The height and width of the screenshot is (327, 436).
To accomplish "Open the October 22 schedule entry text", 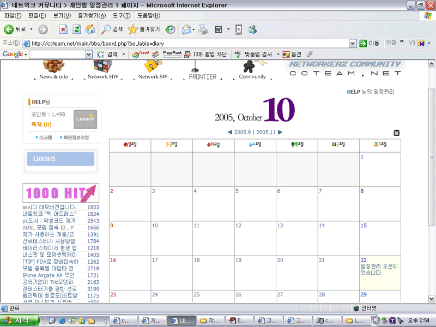I will pyautogui.click(x=379, y=269).
